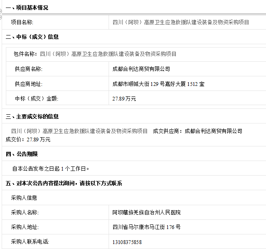
Task: Click the text 自本公告发布之日起1个工作日
Action: [51, 169]
